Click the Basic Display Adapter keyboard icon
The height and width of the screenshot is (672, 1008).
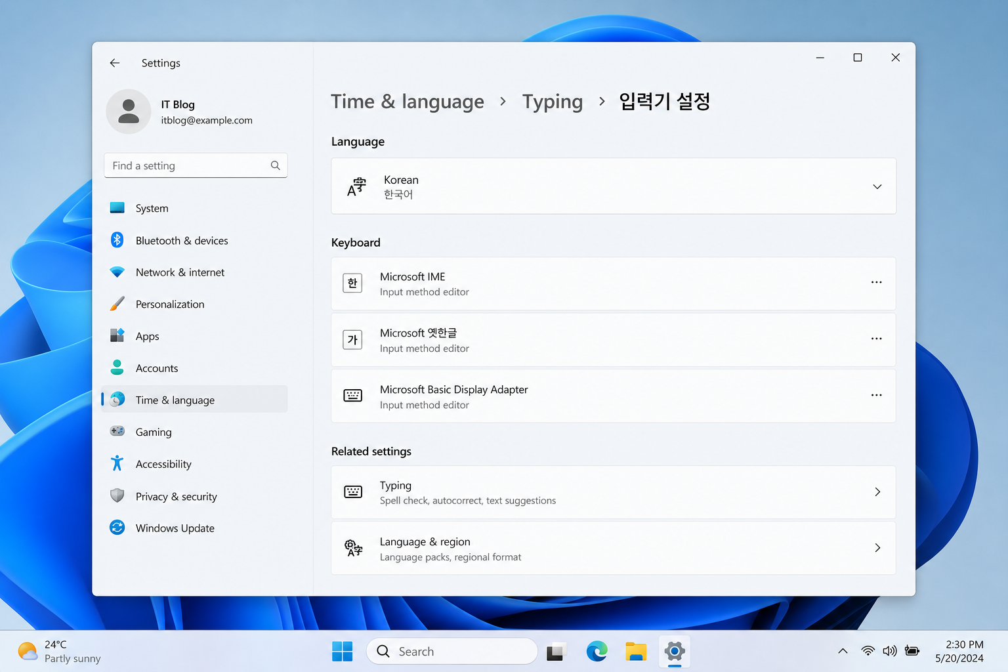click(353, 395)
